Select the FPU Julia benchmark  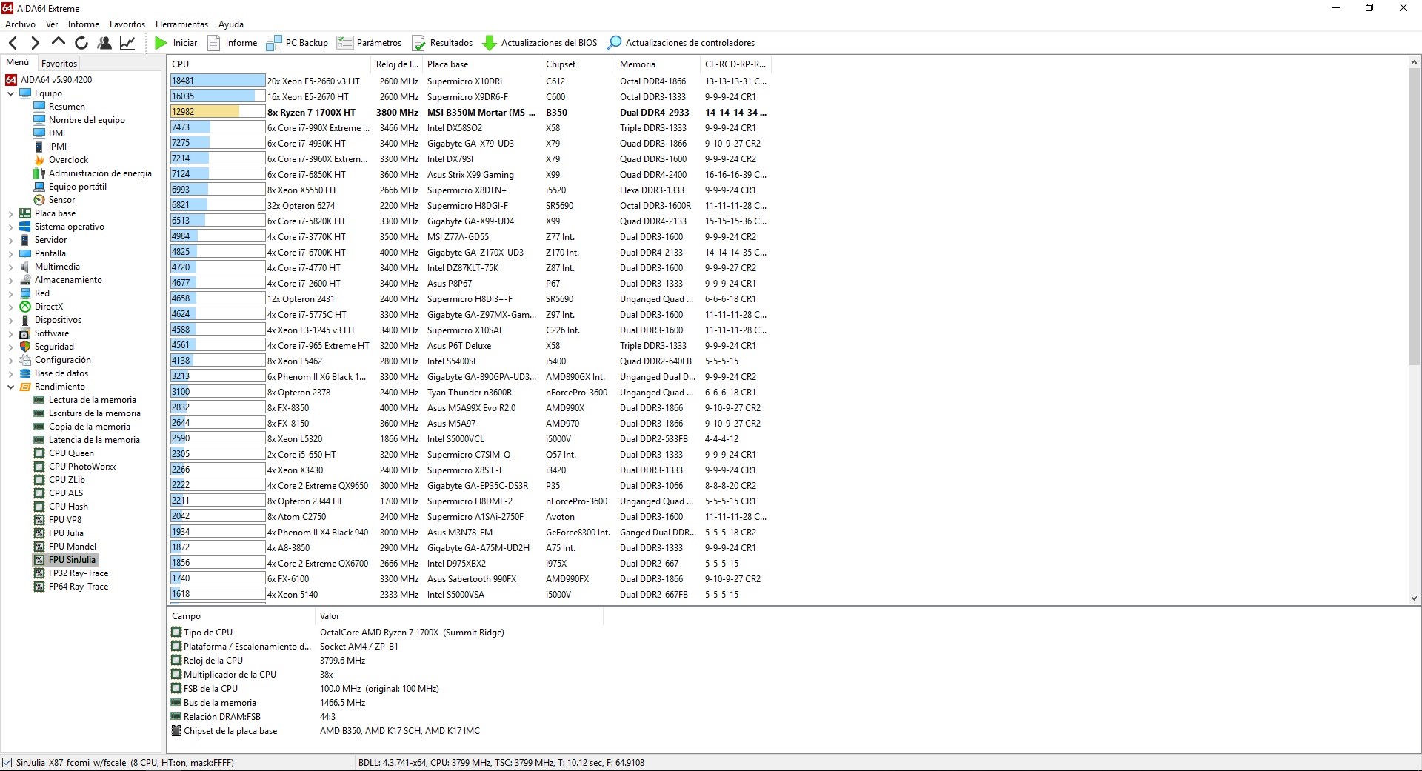(59, 533)
